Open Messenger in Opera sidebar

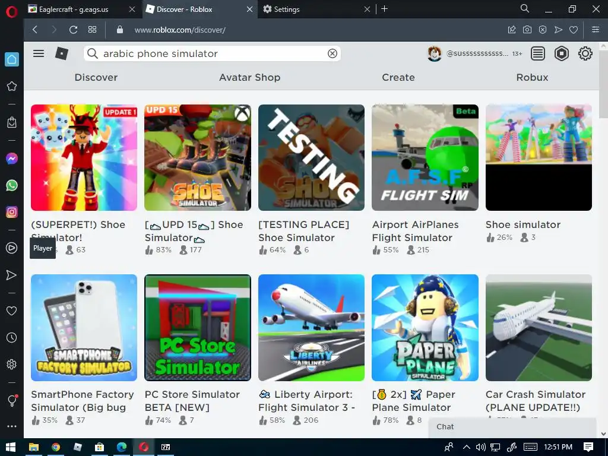[x=12, y=159]
